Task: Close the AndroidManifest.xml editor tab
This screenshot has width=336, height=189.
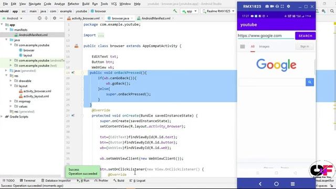Action: 173,18
